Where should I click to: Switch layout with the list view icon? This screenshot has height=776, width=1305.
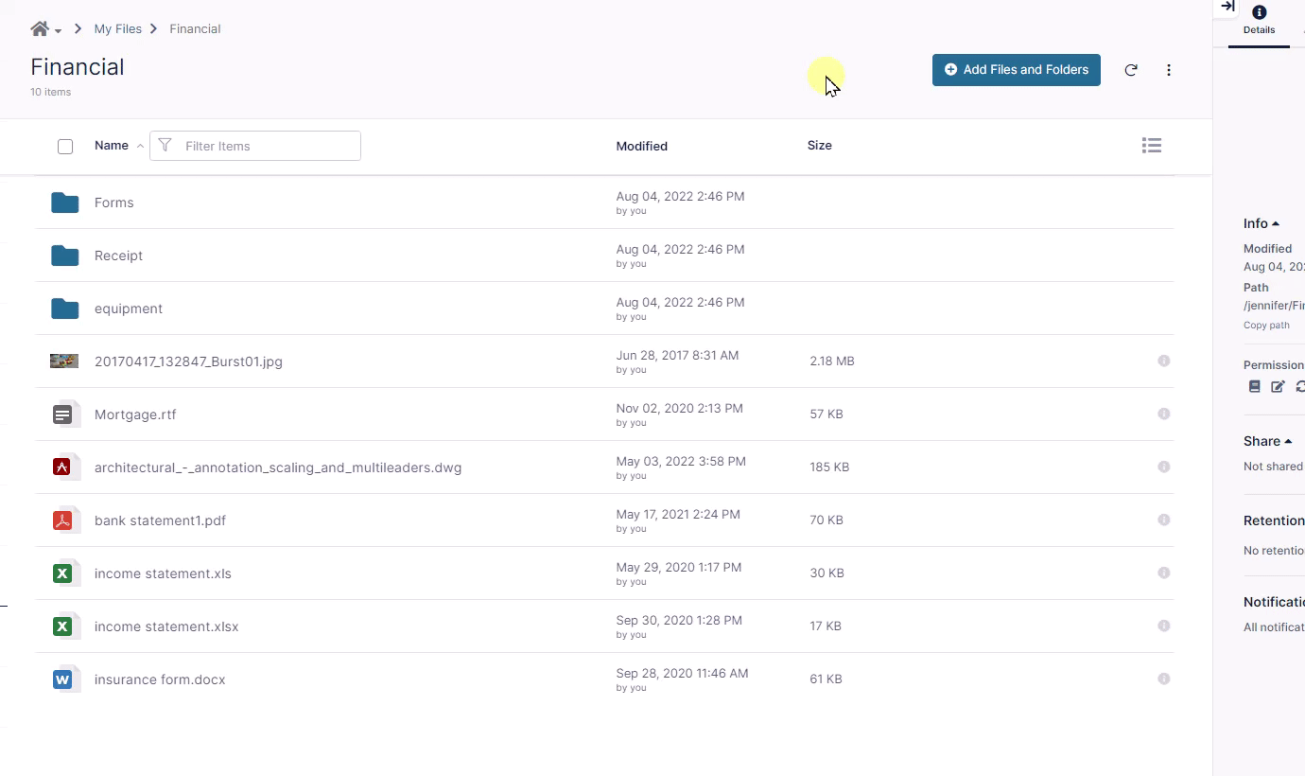[x=1151, y=146]
